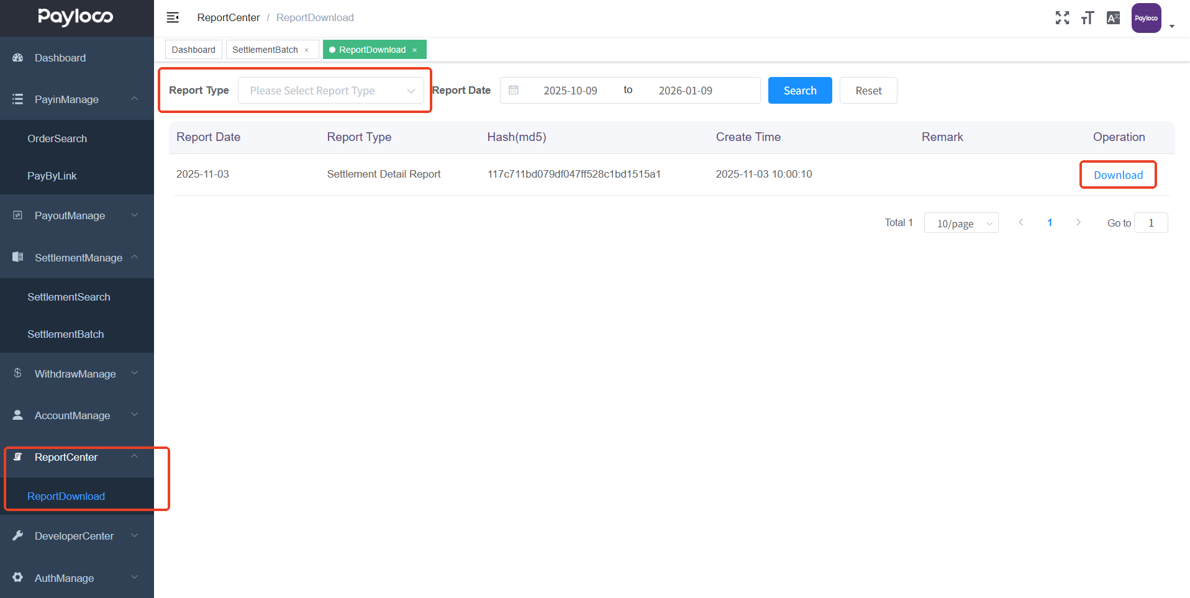Click the report date calendar icon
This screenshot has height=598, width=1190.
[514, 90]
